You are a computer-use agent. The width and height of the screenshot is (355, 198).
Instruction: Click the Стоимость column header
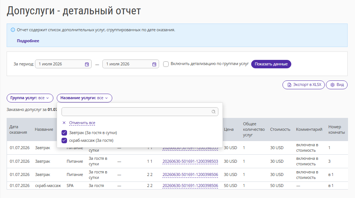point(280,129)
